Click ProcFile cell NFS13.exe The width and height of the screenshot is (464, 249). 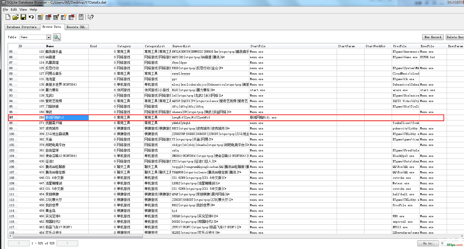click(x=406, y=227)
